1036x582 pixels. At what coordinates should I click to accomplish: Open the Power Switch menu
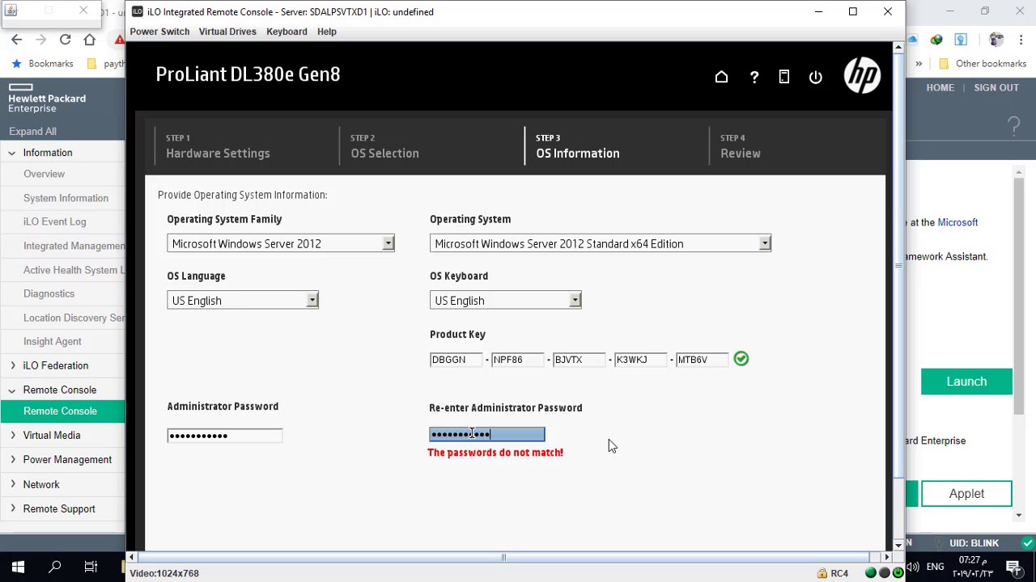(x=159, y=32)
